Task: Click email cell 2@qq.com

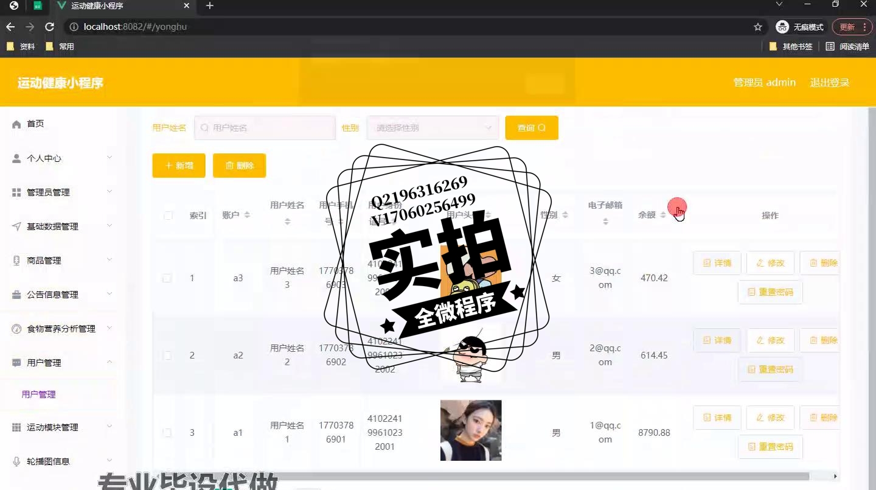Action: click(x=605, y=355)
